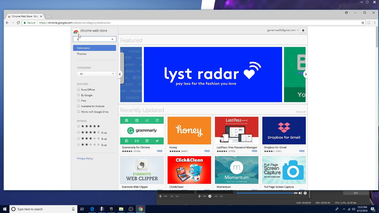The image size is (379, 213).
Task: Open Full Page Screen Capture thumbnail
Action: tap(284, 170)
